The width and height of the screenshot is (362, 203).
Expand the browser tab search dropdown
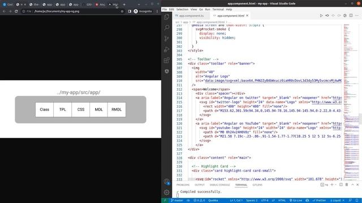(x=139, y=5)
